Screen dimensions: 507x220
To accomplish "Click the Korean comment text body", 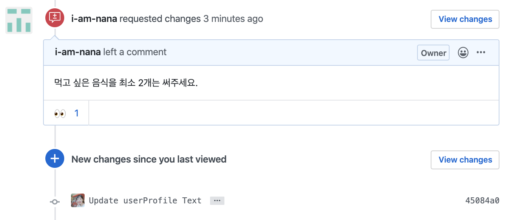I will (x=126, y=83).
